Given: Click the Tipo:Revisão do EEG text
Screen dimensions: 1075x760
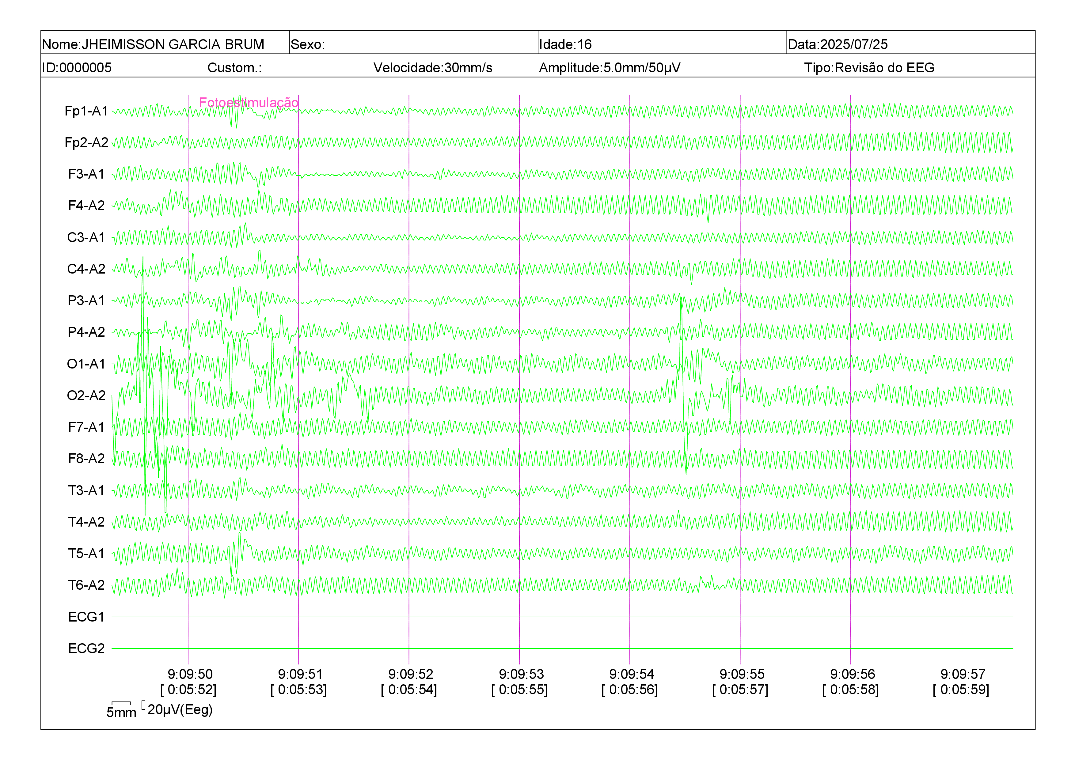Looking at the screenshot, I should [869, 67].
